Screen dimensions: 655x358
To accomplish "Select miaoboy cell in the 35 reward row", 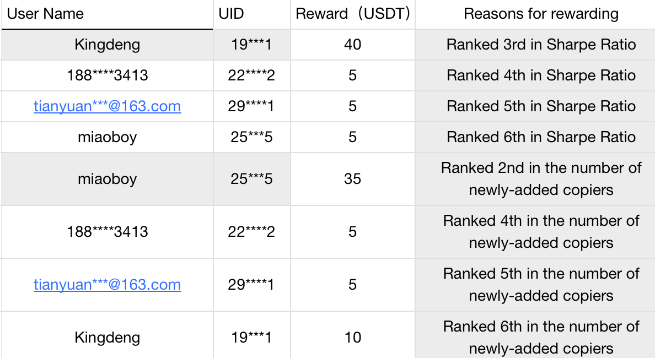I will 107,179.
